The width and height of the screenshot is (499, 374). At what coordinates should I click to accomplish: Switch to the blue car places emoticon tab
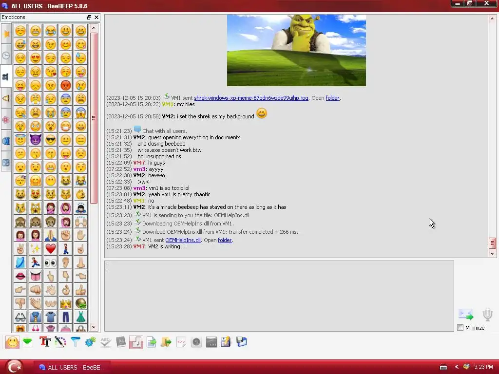[x=6, y=141]
